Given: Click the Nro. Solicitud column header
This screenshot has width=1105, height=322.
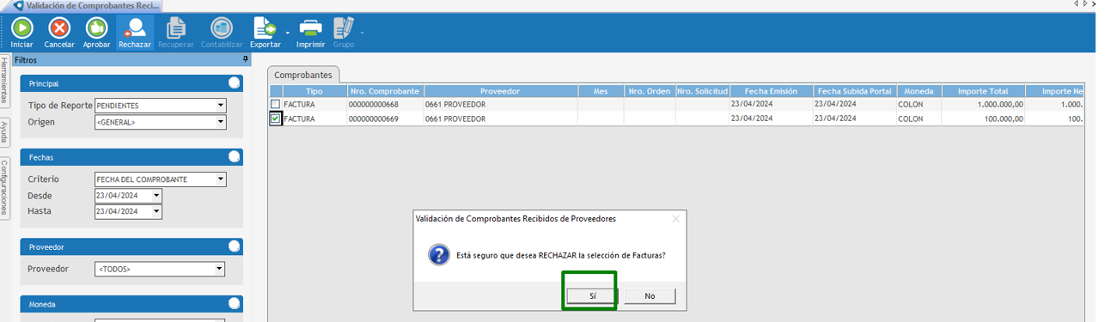Looking at the screenshot, I should tap(702, 91).
